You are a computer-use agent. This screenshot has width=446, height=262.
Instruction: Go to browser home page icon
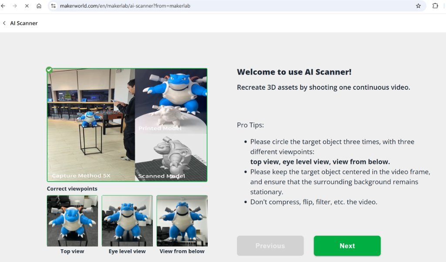click(x=39, y=6)
